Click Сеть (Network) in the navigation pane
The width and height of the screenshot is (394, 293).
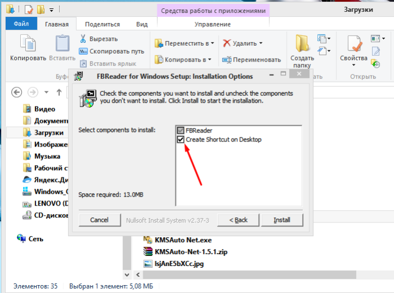click(x=30, y=239)
